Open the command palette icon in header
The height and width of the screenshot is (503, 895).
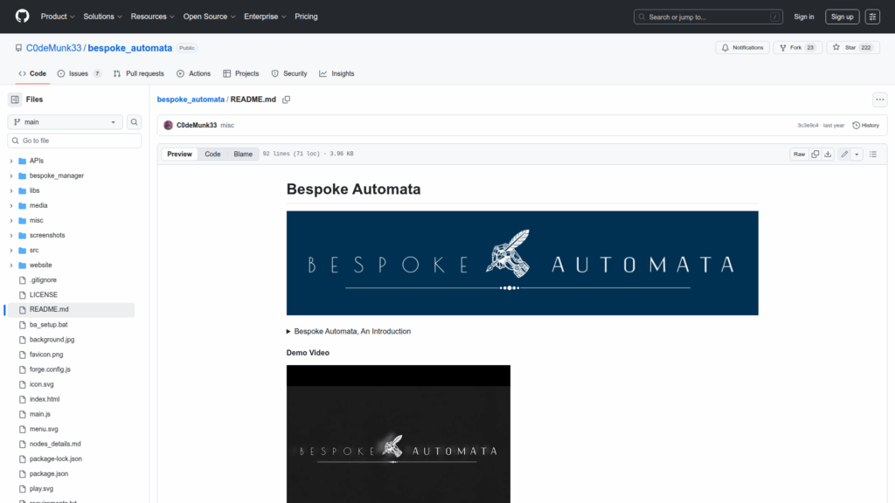click(x=872, y=17)
